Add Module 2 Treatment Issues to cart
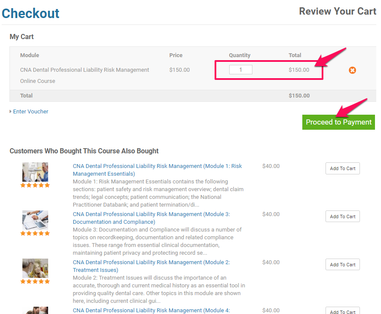This screenshot has width=381, height=314. tap(342, 265)
